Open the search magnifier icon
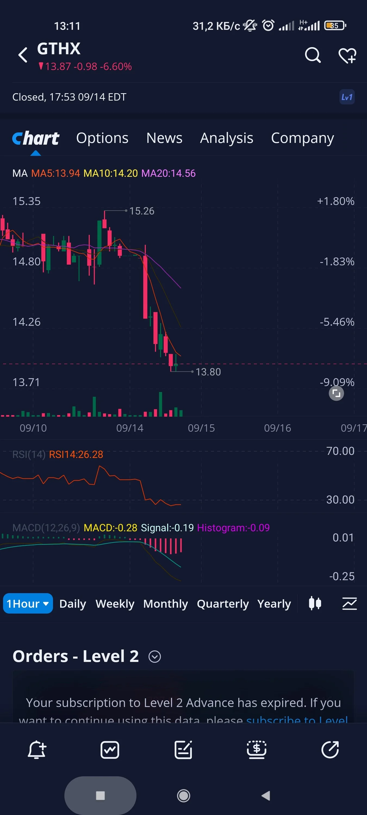This screenshot has height=815, width=367. click(313, 55)
